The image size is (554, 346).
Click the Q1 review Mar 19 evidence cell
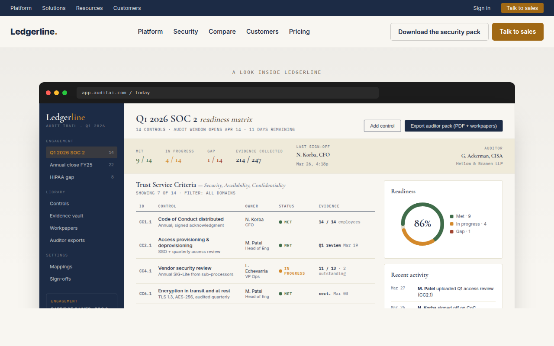tap(338, 245)
